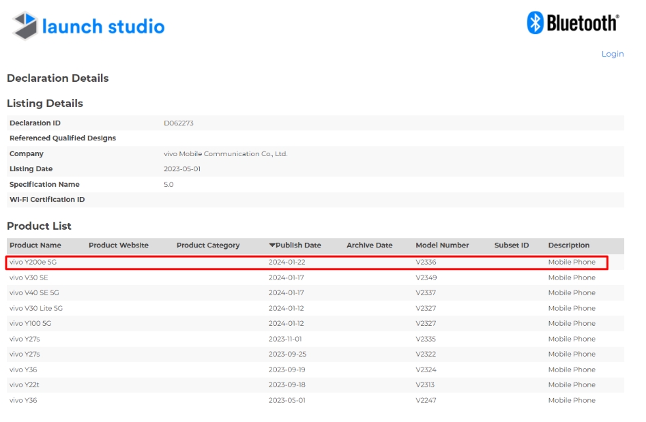Image resolution: width=646 pixels, height=422 pixels.
Task: Click model number V2322
Action: [426, 354]
